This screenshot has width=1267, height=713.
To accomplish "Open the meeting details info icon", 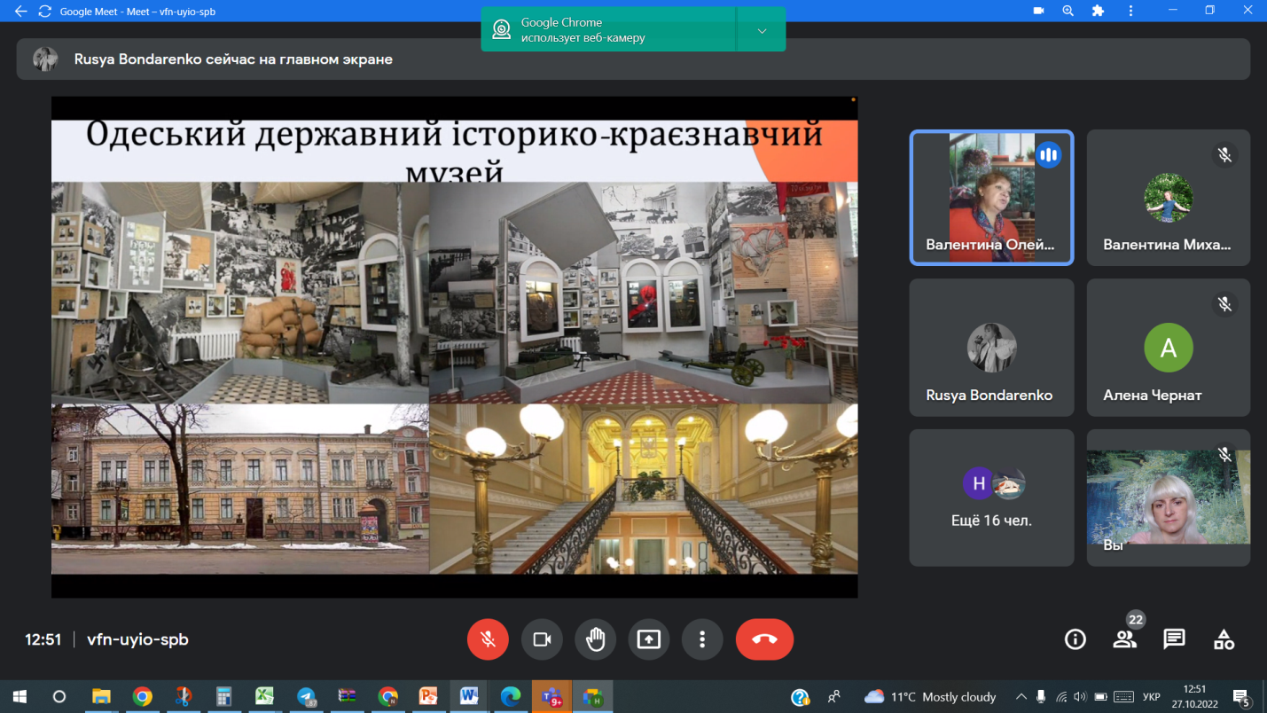I will tap(1075, 639).
